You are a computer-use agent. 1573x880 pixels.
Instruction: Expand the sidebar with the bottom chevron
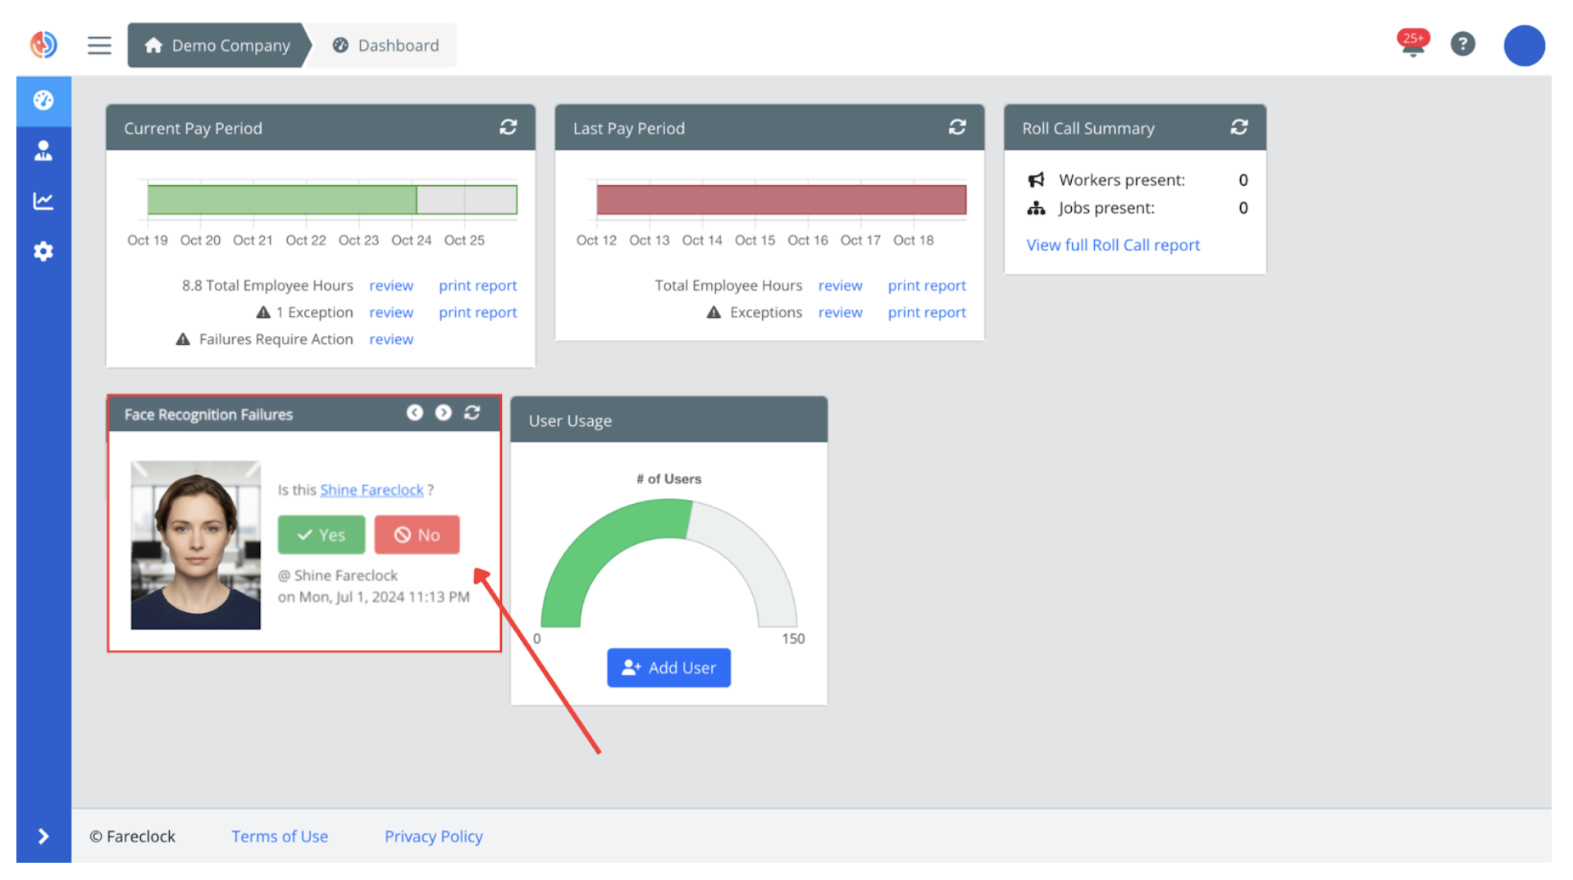tap(43, 836)
